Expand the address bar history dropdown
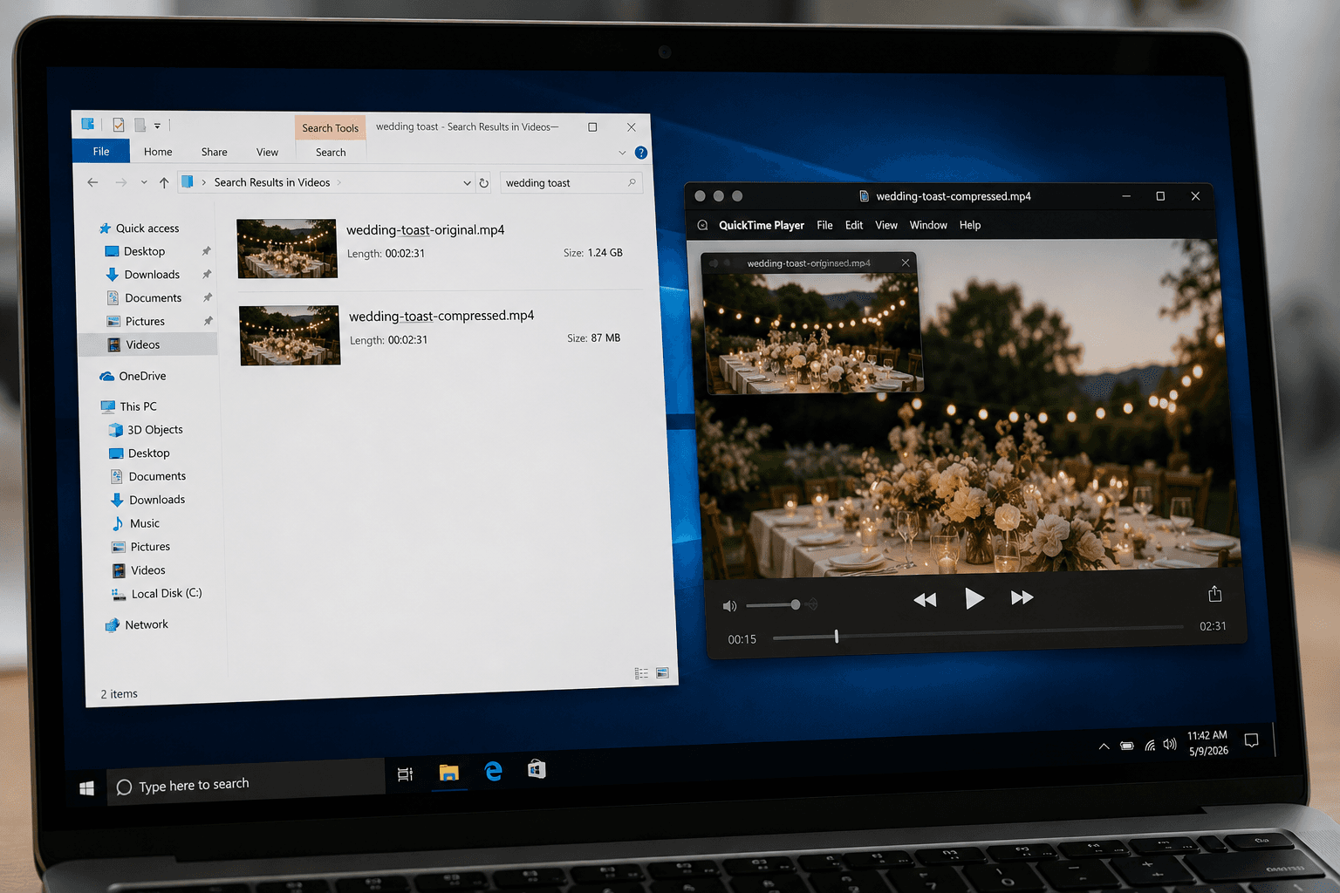 [467, 183]
